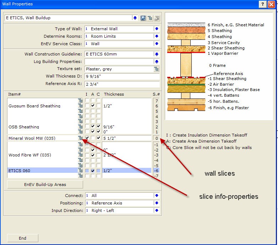Click the Wall Thickness D input field
Viewport: 278px width, 245px height.
click(122, 76)
